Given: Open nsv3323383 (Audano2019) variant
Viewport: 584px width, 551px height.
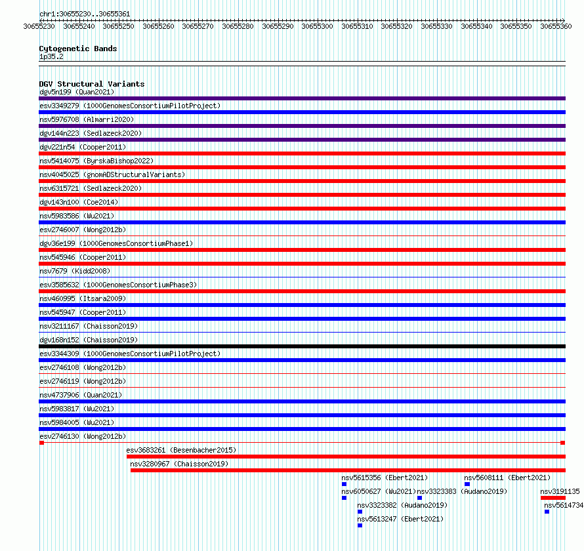Looking at the screenshot, I should click(462, 491).
